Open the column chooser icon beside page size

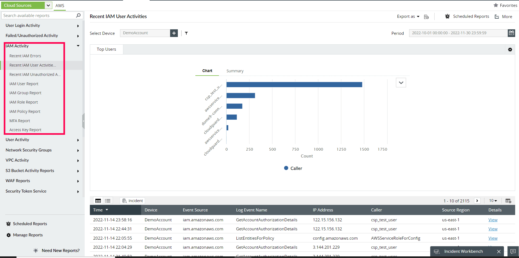click(508, 200)
